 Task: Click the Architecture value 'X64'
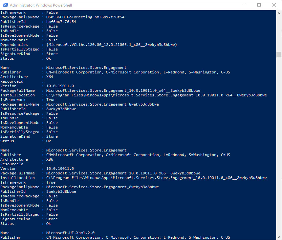pos(50,77)
